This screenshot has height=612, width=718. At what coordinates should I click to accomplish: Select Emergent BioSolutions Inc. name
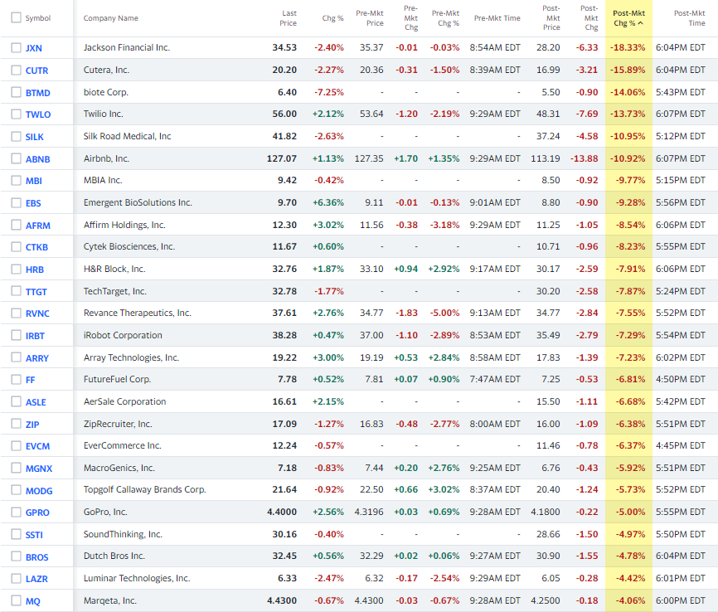pos(138,202)
